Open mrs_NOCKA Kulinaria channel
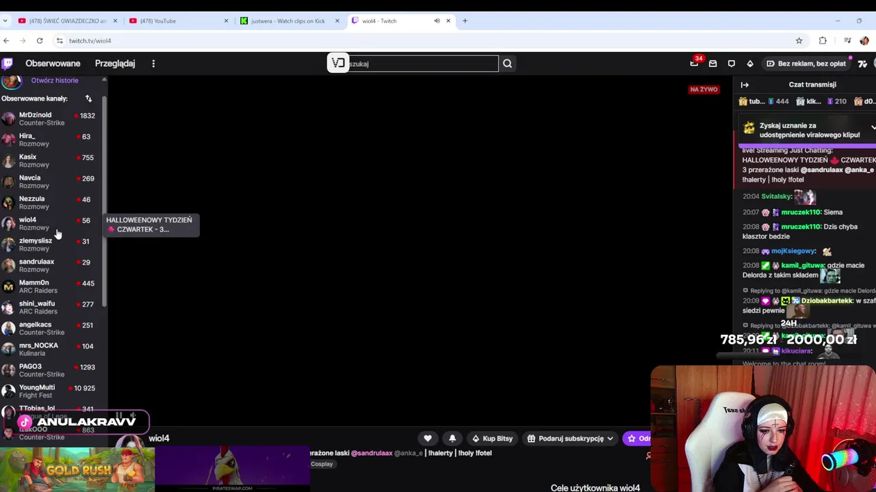 click(x=51, y=349)
